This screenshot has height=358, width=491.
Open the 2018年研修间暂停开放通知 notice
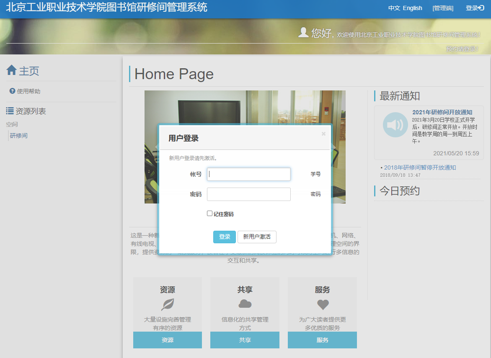[x=420, y=167]
